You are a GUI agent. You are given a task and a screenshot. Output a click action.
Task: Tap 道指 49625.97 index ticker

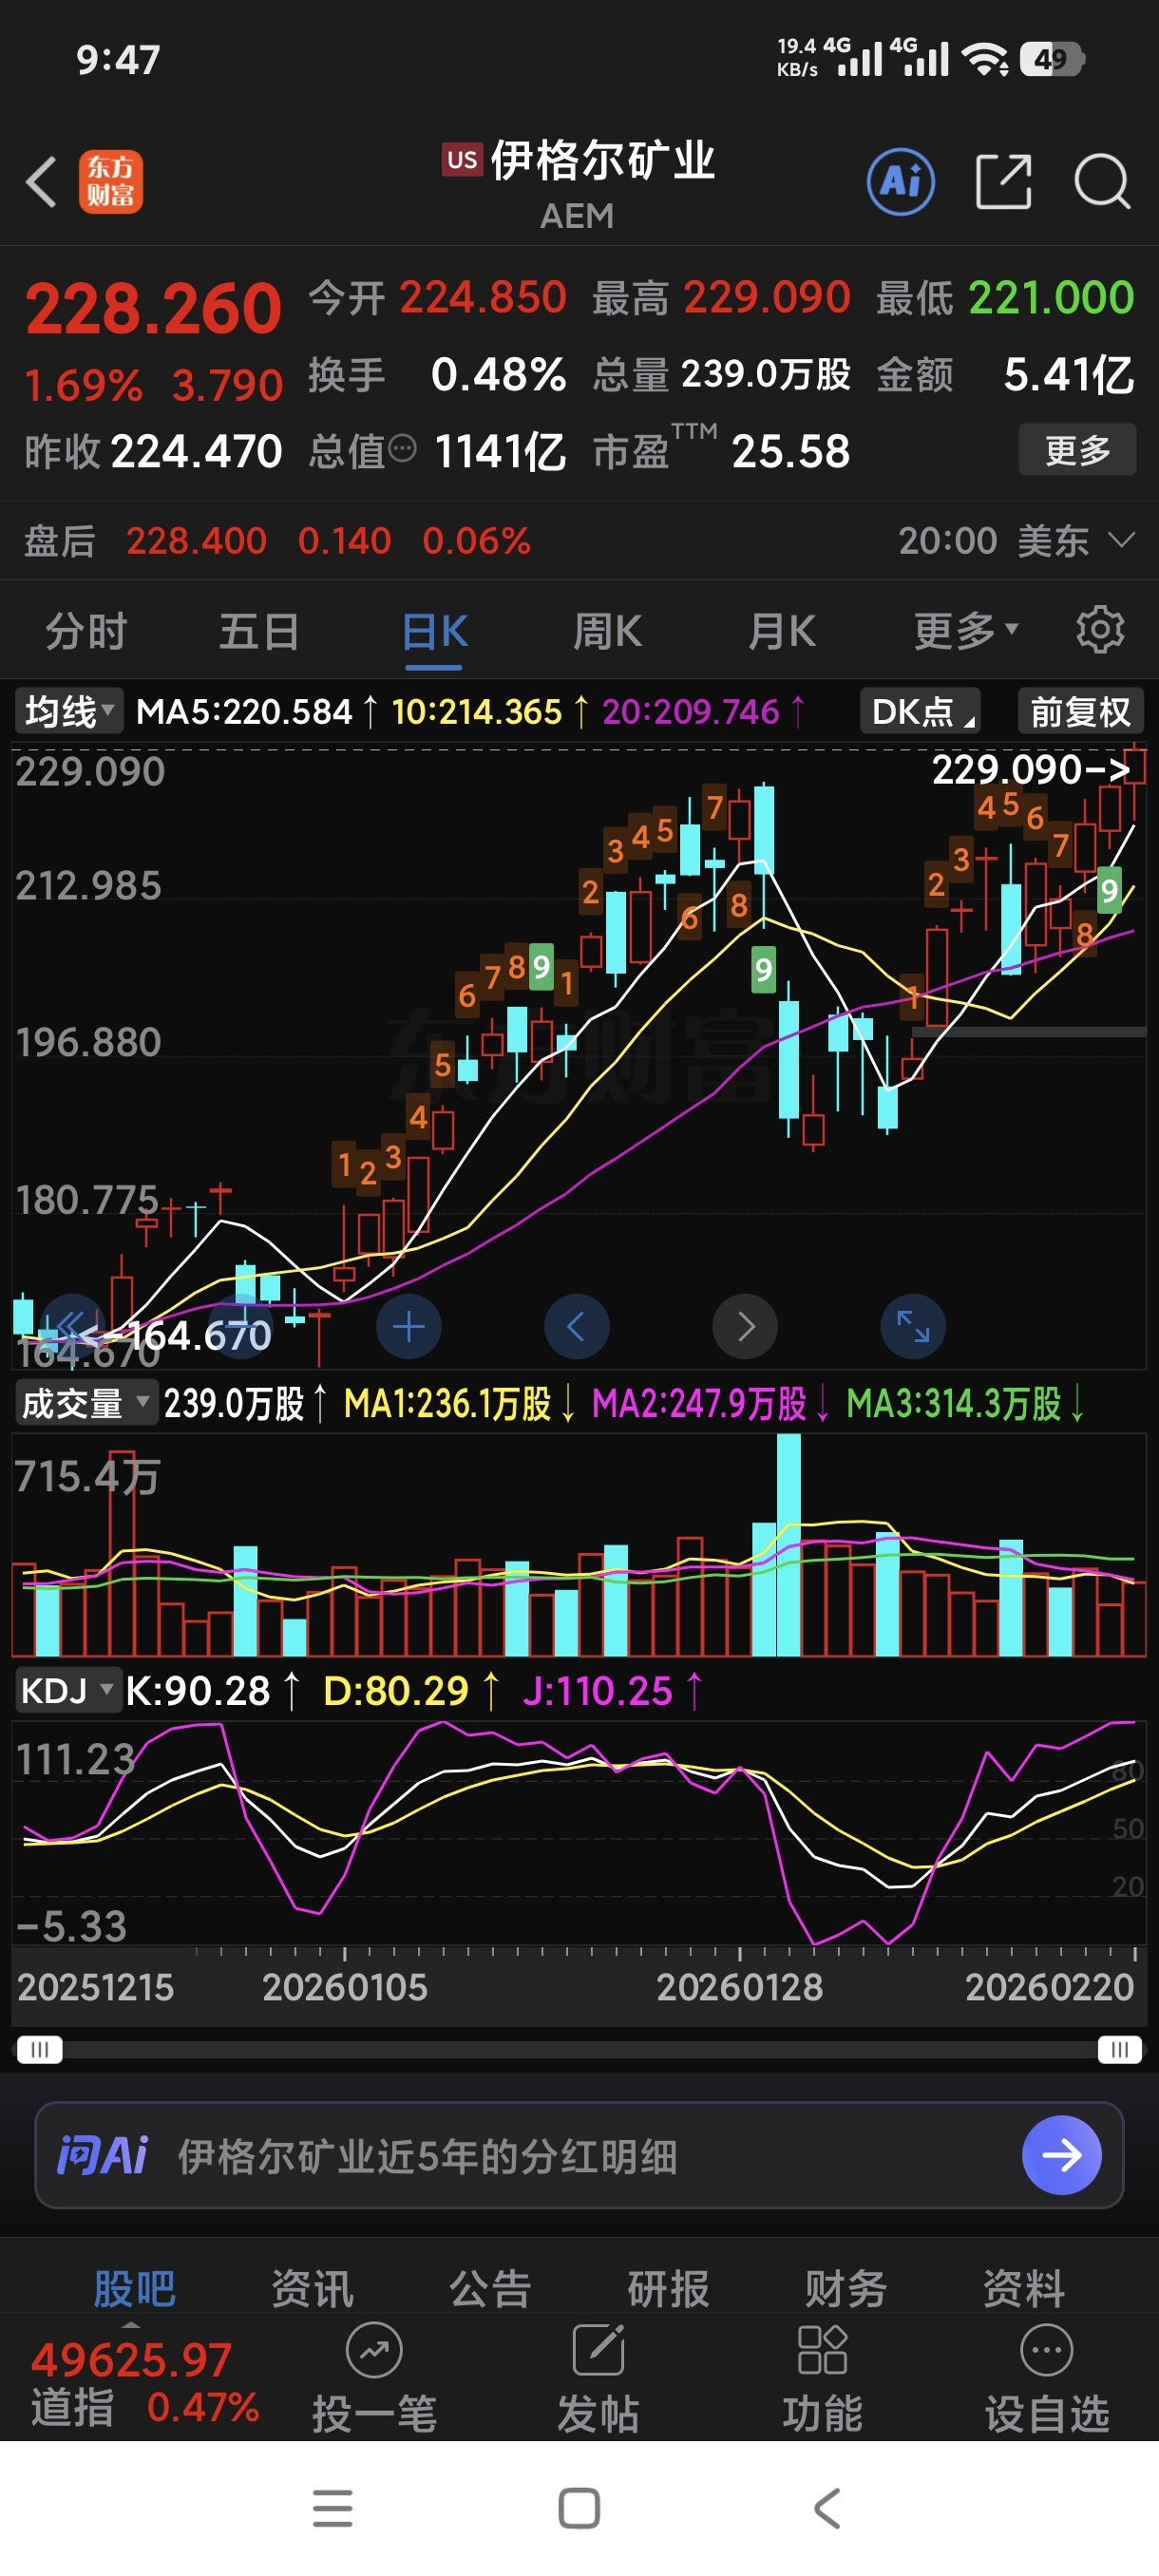tap(144, 2383)
